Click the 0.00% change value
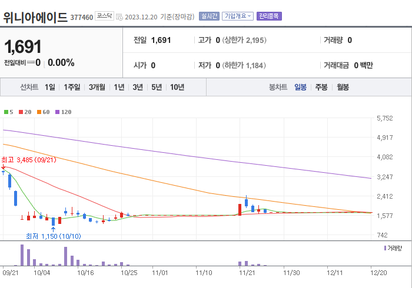412x288 pixels. [x=61, y=63]
